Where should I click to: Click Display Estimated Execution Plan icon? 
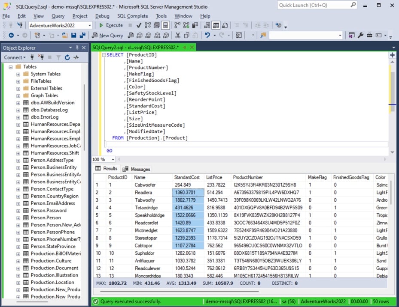click(148, 25)
